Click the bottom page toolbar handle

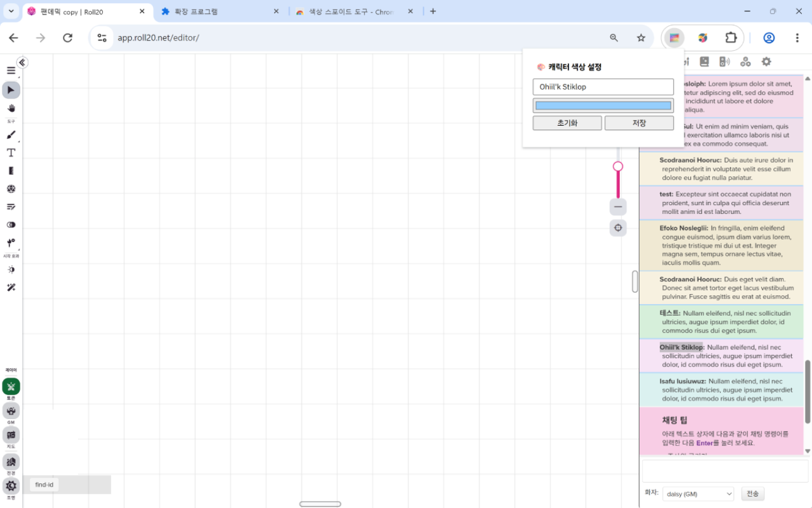320,504
